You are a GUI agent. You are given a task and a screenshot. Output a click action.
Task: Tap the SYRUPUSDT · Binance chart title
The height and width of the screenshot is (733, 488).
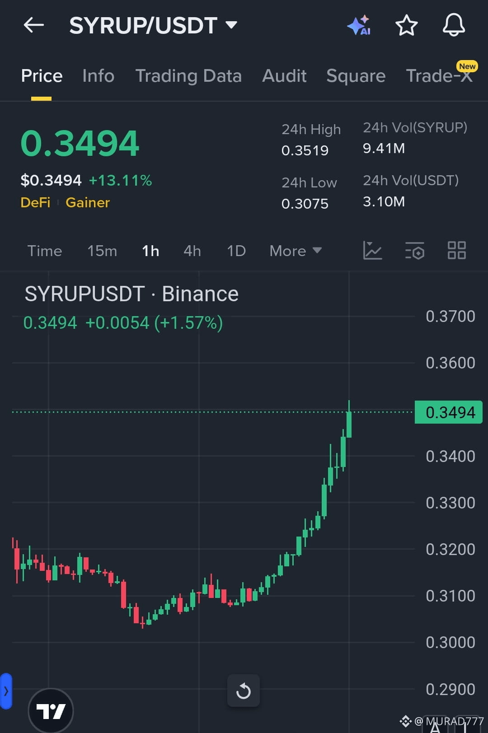(x=131, y=294)
